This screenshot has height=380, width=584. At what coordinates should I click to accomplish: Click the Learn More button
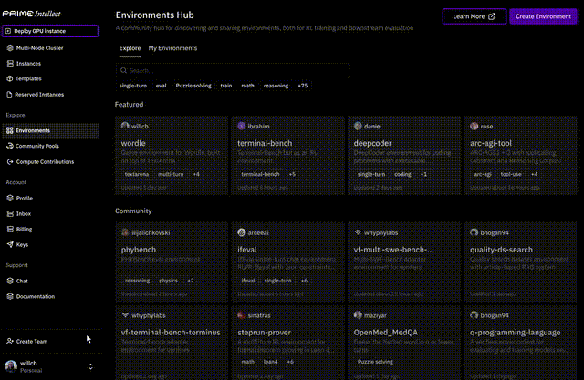point(474,16)
